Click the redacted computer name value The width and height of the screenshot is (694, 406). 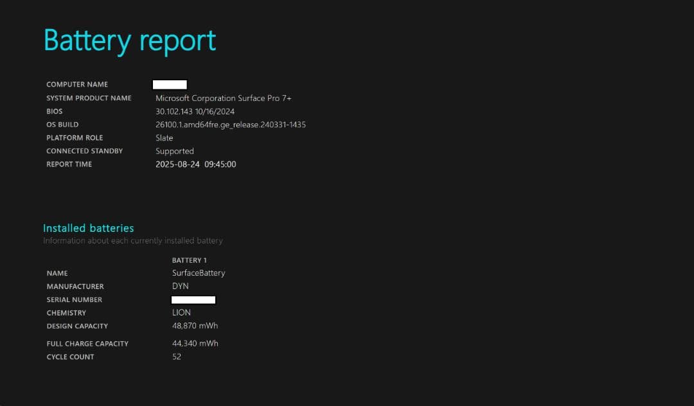(x=170, y=85)
